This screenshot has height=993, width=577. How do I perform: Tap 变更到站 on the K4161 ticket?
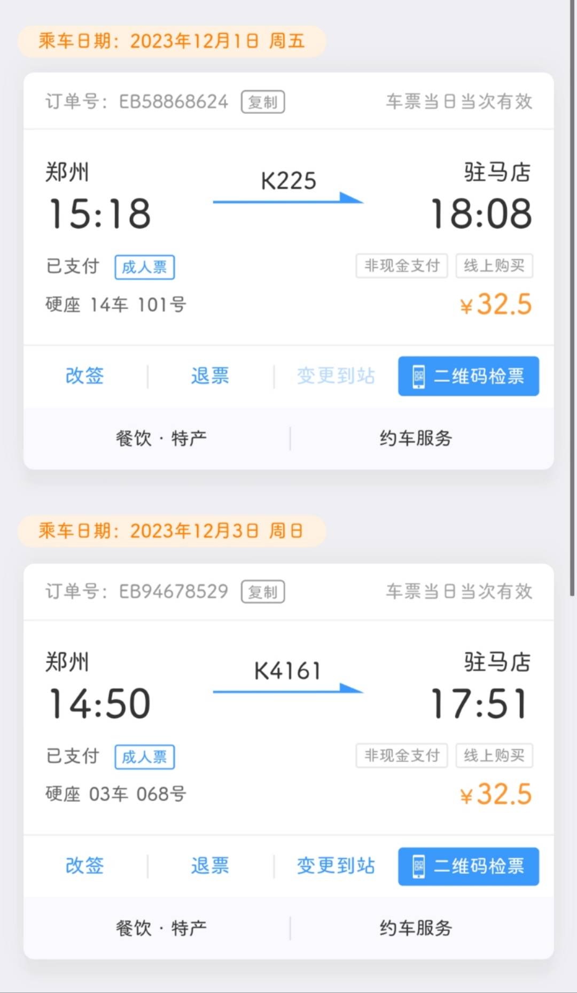336,866
